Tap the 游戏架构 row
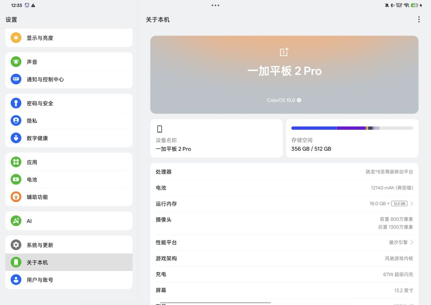This screenshot has width=431, height=305. (284, 258)
